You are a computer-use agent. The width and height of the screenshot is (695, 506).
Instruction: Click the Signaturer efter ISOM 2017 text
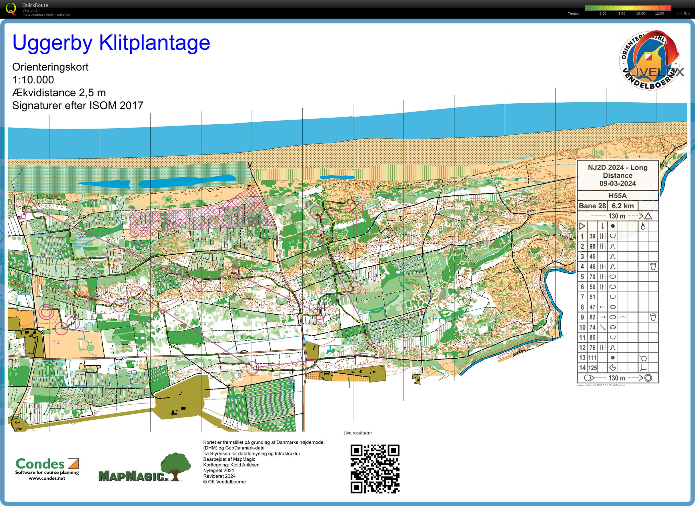pyautogui.click(x=78, y=105)
